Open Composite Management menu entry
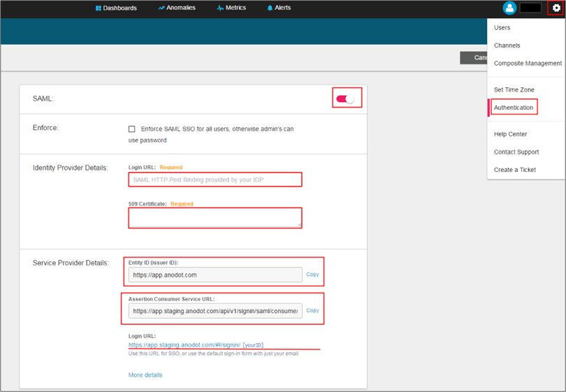566x392 pixels. tap(528, 64)
